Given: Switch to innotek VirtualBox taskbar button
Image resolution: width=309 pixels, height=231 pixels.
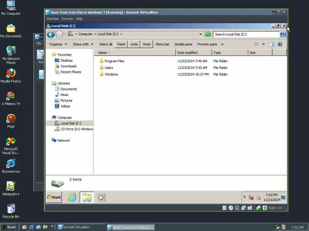Looking at the screenshot, I should (81, 227).
